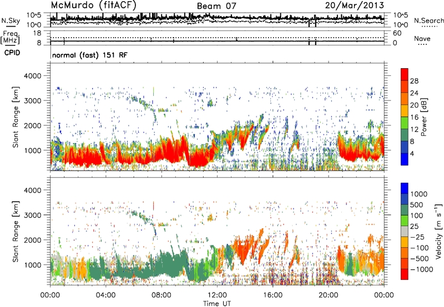
Task: Pick the red segment of the power colorbar
Action: 405,74
